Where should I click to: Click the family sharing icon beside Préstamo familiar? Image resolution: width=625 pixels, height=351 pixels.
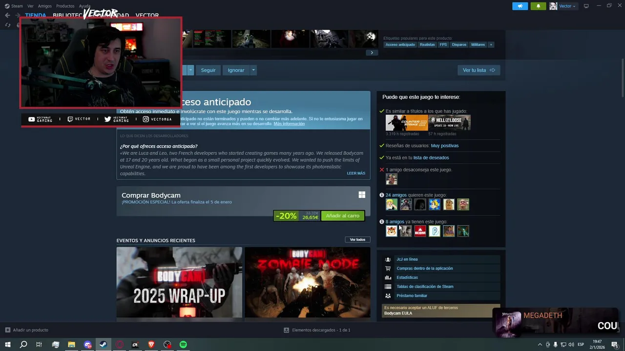click(388, 295)
